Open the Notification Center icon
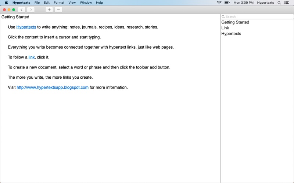 pos(287,3)
